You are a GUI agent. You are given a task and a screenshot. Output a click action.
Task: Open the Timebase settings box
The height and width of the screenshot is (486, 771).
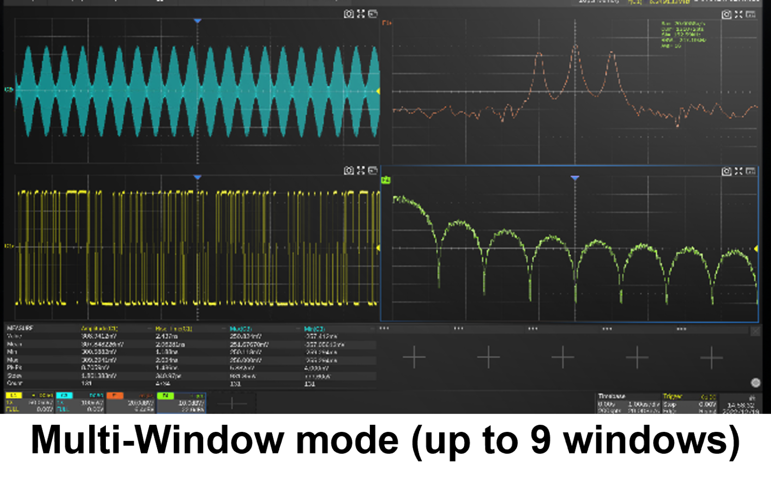(628, 403)
